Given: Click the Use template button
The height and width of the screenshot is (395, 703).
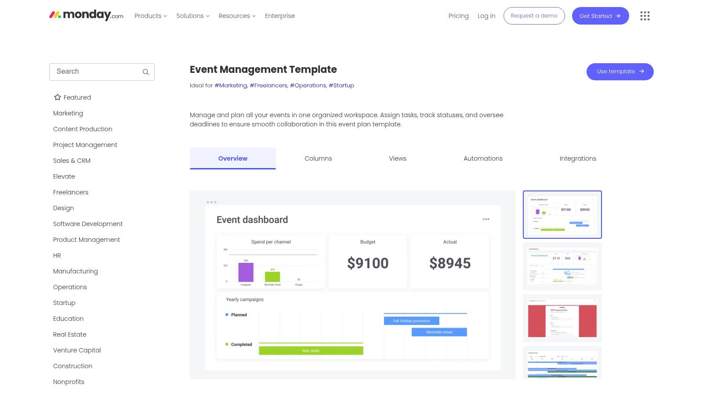Looking at the screenshot, I should [x=620, y=71].
